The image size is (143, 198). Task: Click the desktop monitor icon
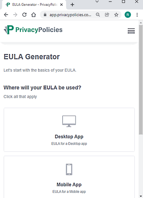[69, 121]
